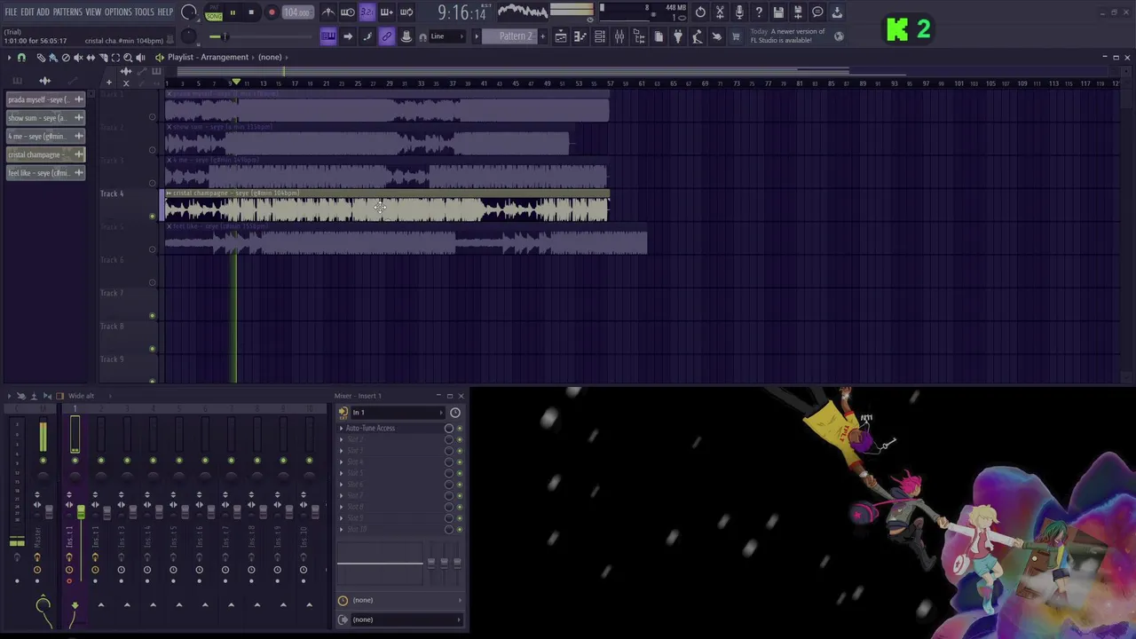This screenshot has width=1136, height=639.
Task: Open the VIEW menu
Action: pos(93,12)
